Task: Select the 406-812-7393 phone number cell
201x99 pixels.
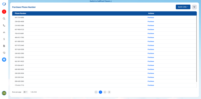Action: [19, 37]
